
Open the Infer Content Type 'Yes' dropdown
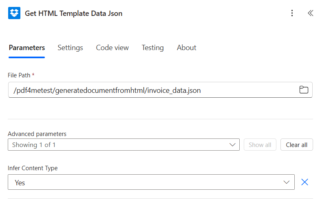pos(147,183)
